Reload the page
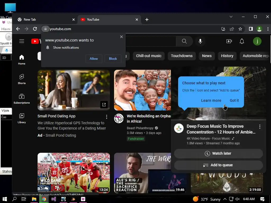 [35, 29]
